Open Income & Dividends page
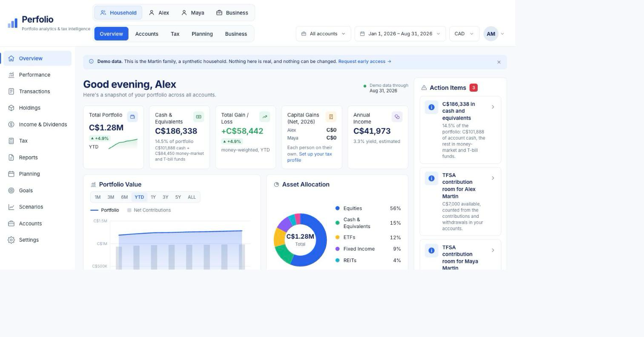Image resolution: width=644 pixels, height=337 pixels. tap(37, 125)
